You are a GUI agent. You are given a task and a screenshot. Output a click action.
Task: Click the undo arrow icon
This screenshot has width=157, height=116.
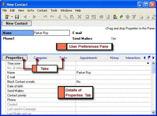[45, 17]
